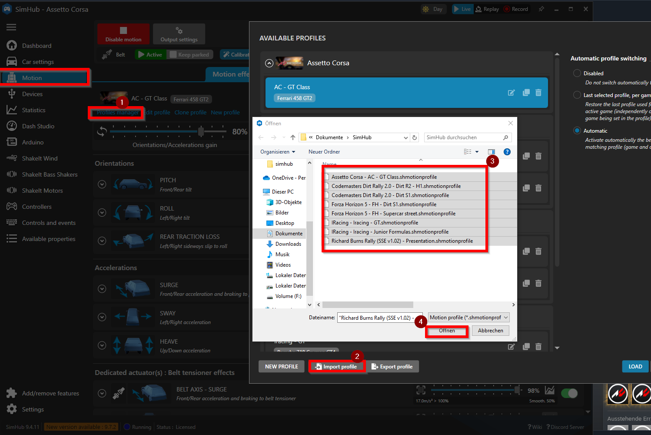Delete the AC - GT Class profile via trash icon
The width and height of the screenshot is (651, 435).
pyautogui.click(x=538, y=93)
